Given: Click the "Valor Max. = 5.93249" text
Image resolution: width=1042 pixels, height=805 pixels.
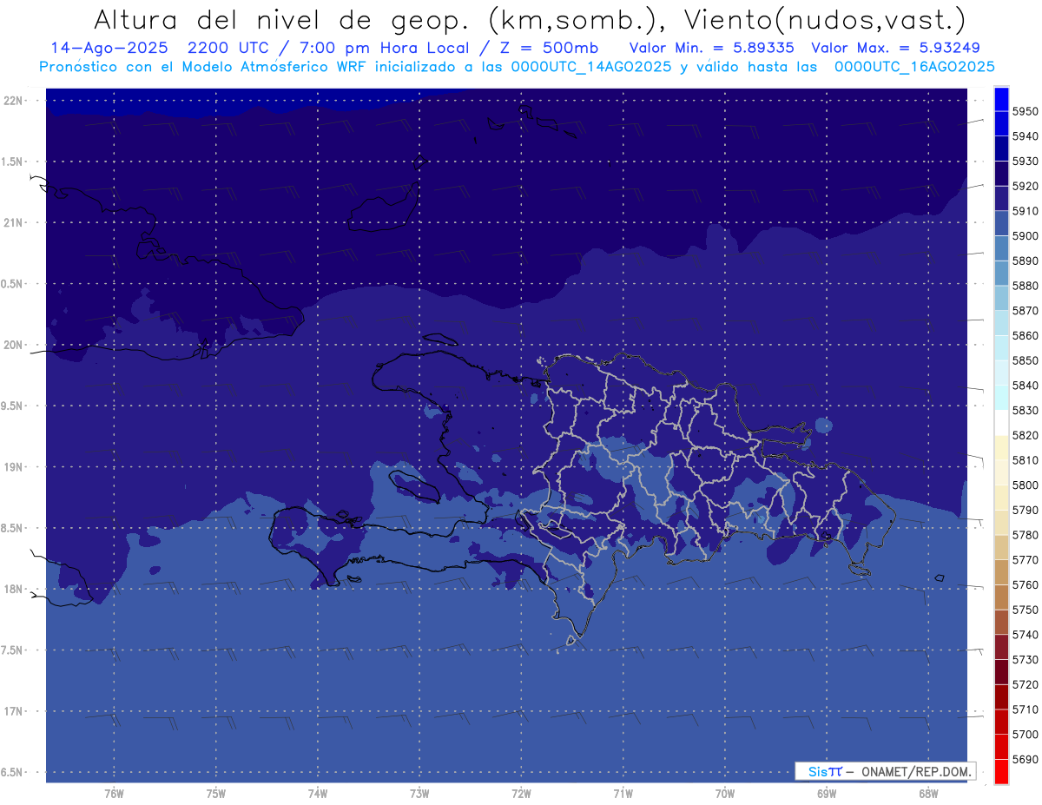Looking at the screenshot, I should (895, 48).
